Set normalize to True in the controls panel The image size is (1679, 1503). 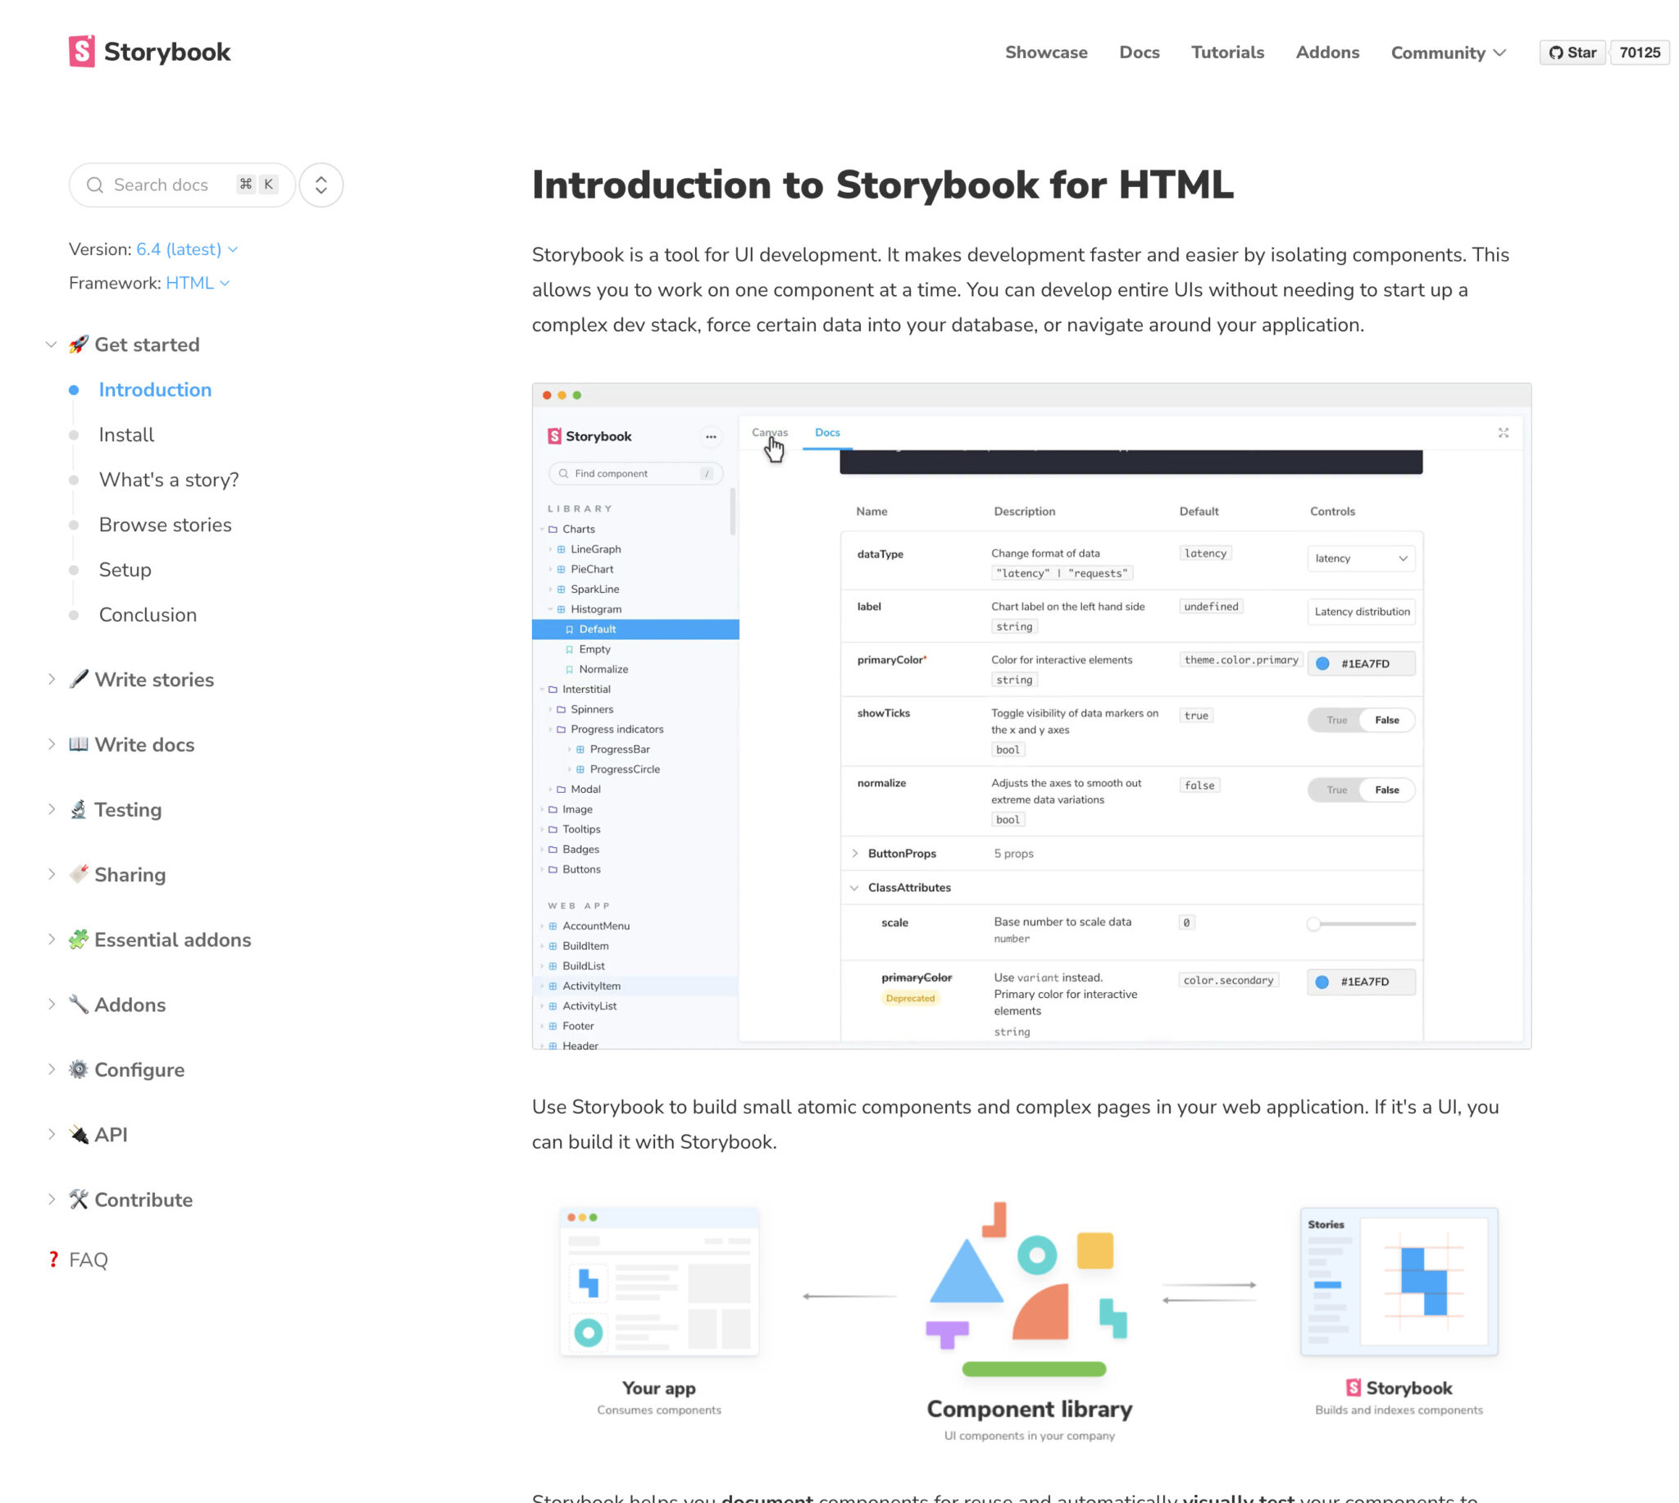pyautogui.click(x=1336, y=790)
